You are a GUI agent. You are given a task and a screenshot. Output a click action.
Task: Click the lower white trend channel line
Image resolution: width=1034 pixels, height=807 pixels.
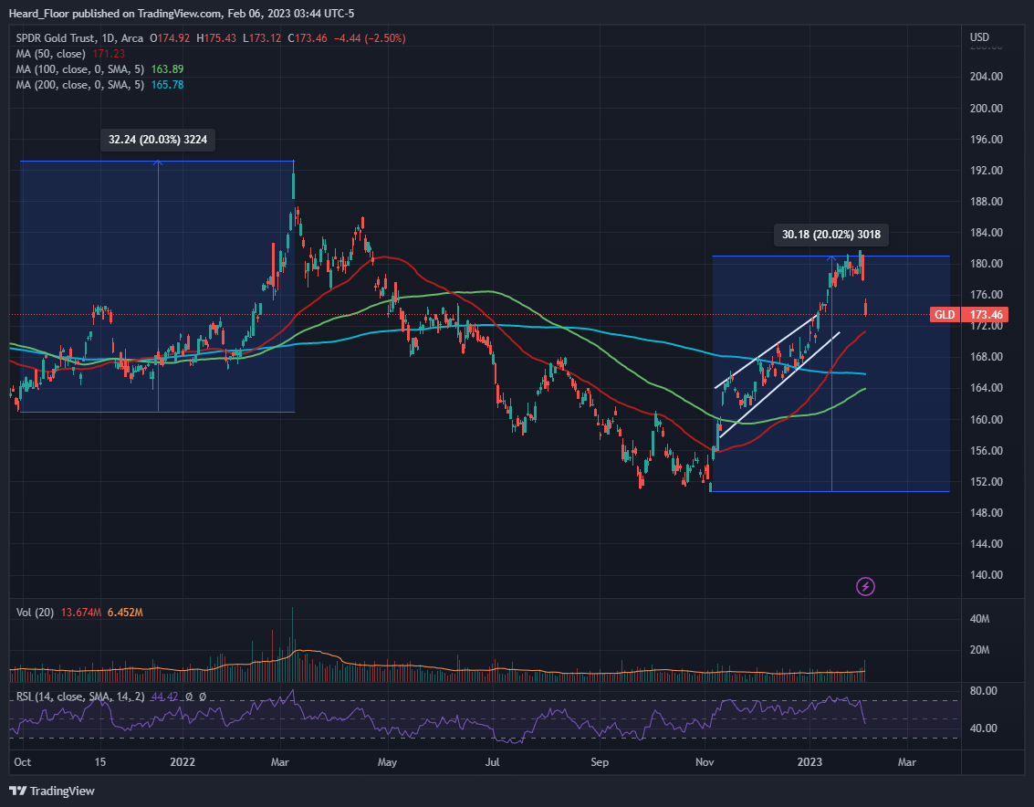tap(779, 384)
